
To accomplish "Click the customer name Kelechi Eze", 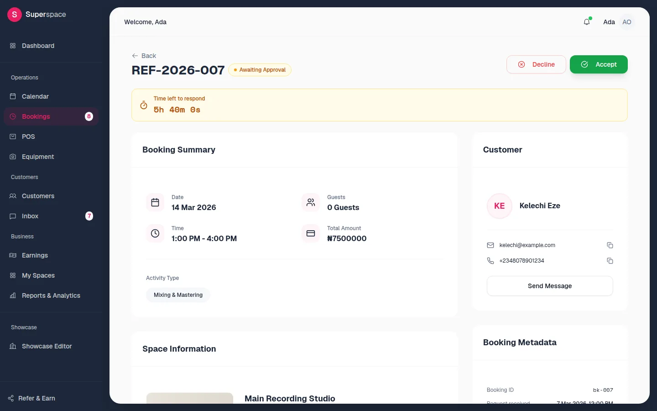I will (540, 206).
